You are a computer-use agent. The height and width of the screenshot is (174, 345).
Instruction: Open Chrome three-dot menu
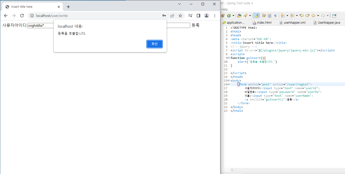(215, 16)
